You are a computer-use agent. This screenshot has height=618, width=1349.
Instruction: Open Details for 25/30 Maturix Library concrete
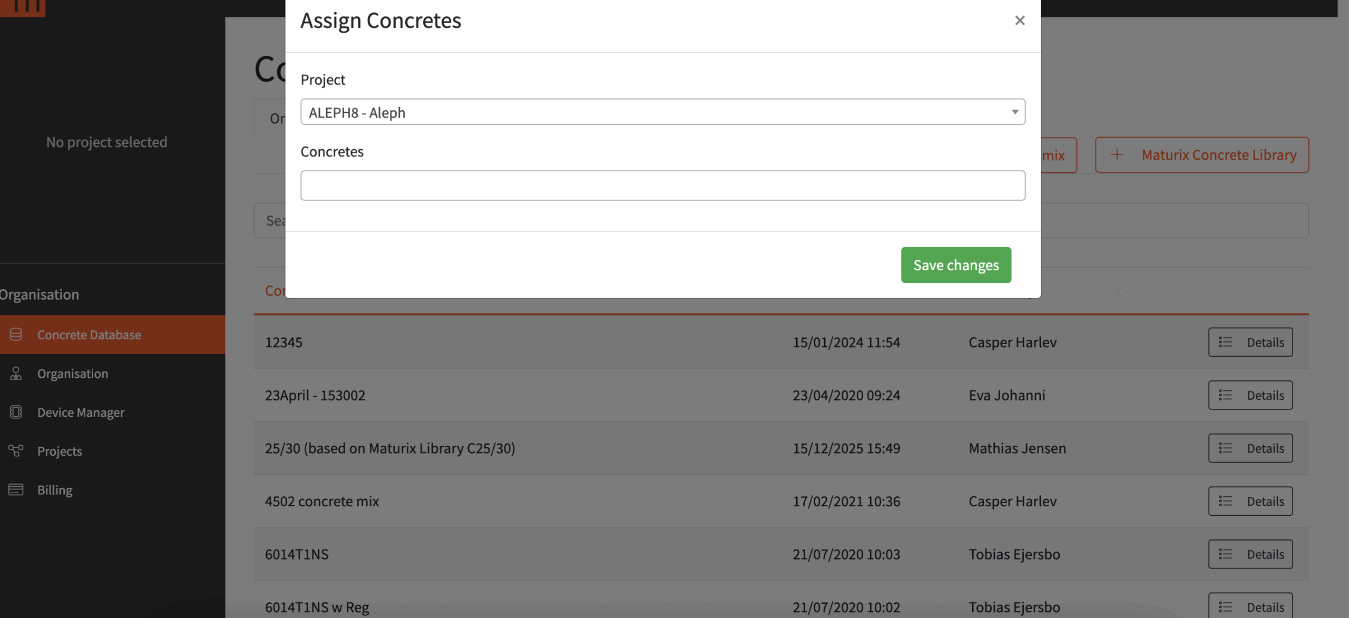(x=1250, y=448)
